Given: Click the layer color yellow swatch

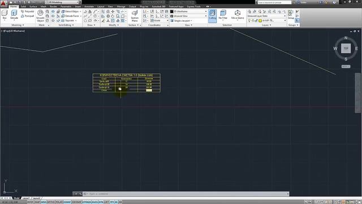Looking at the screenshot, I should [260, 20].
